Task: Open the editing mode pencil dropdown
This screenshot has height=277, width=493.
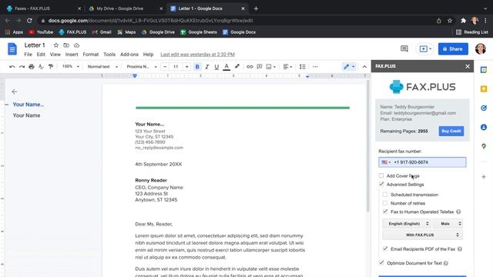Action: click(x=349, y=67)
